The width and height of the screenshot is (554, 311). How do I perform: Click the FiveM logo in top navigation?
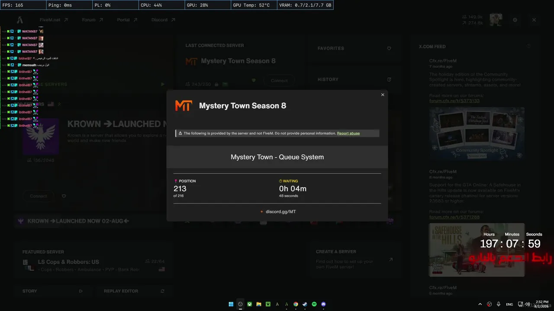pos(20,20)
